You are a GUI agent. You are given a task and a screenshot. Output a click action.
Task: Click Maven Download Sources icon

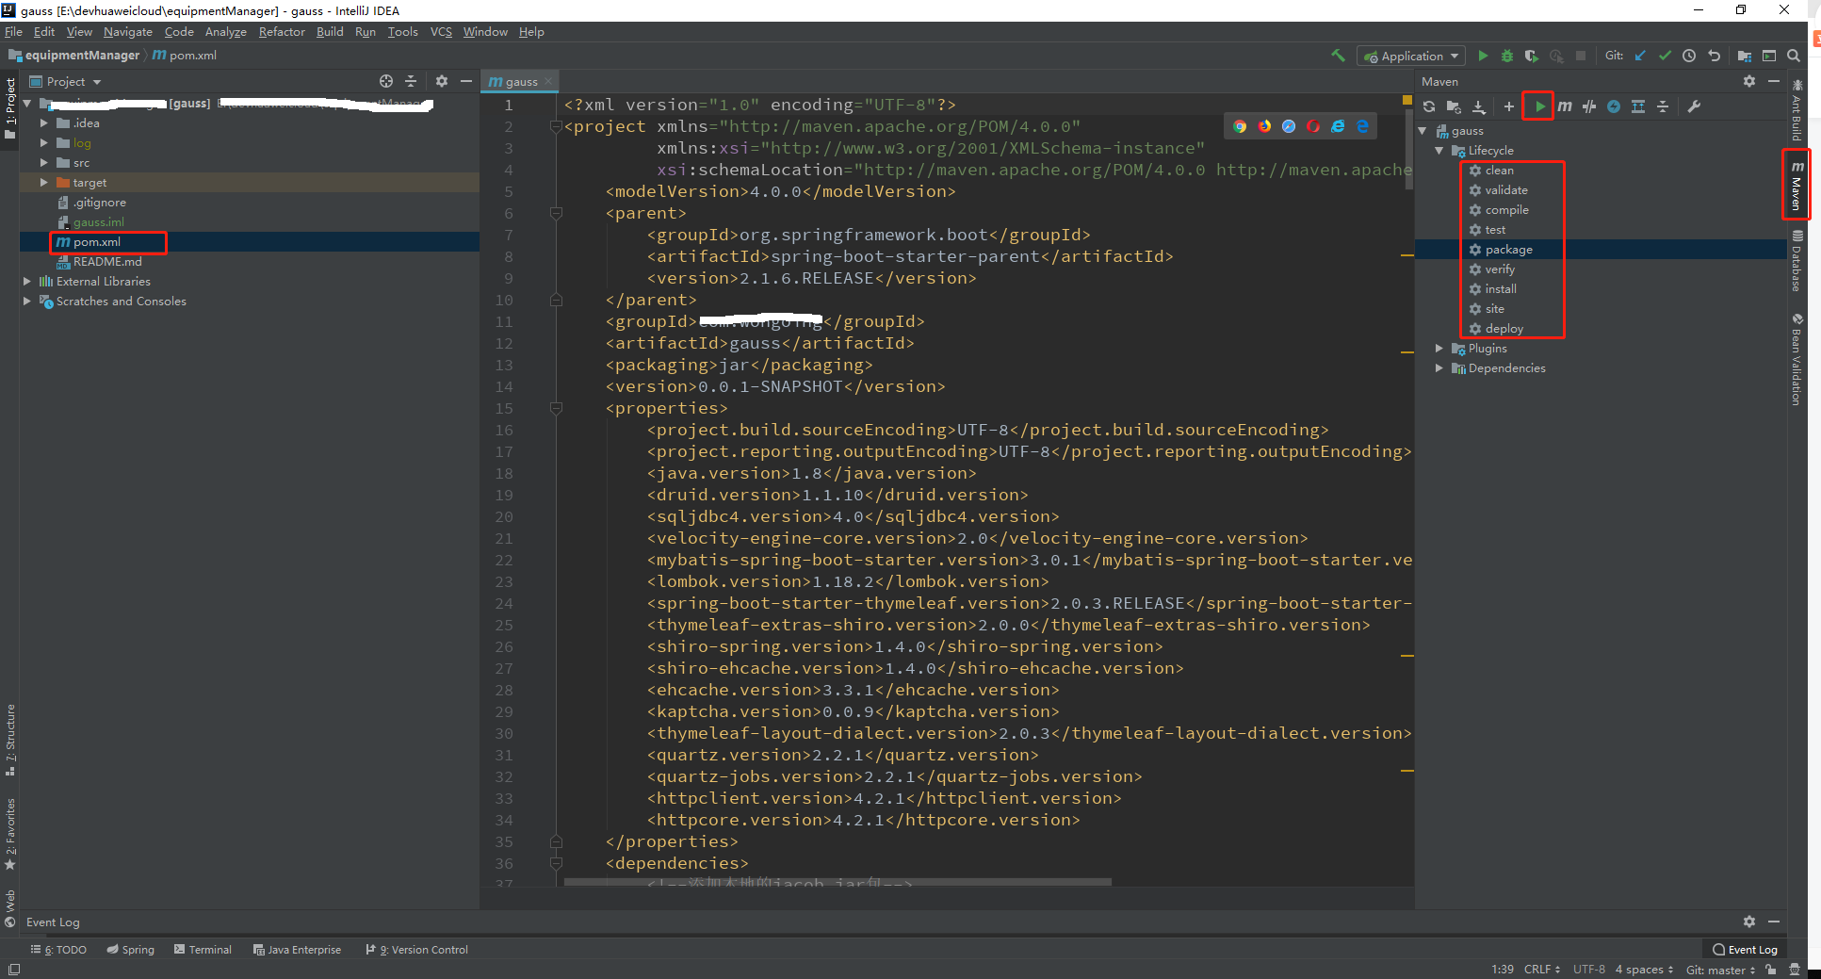pos(1479,106)
